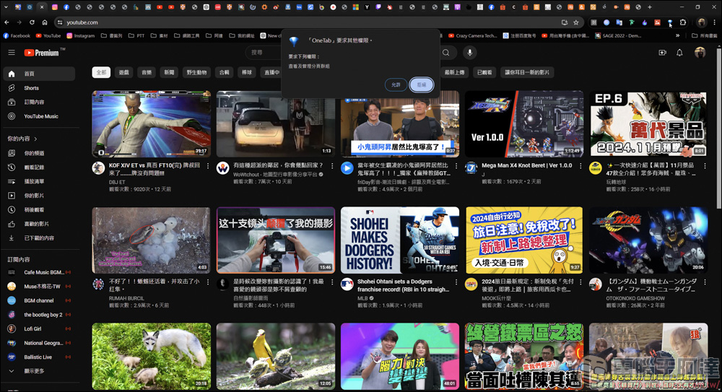The image size is (722, 392).
Task: Deny the OneTab permission with 拒絕
Action: [422, 84]
